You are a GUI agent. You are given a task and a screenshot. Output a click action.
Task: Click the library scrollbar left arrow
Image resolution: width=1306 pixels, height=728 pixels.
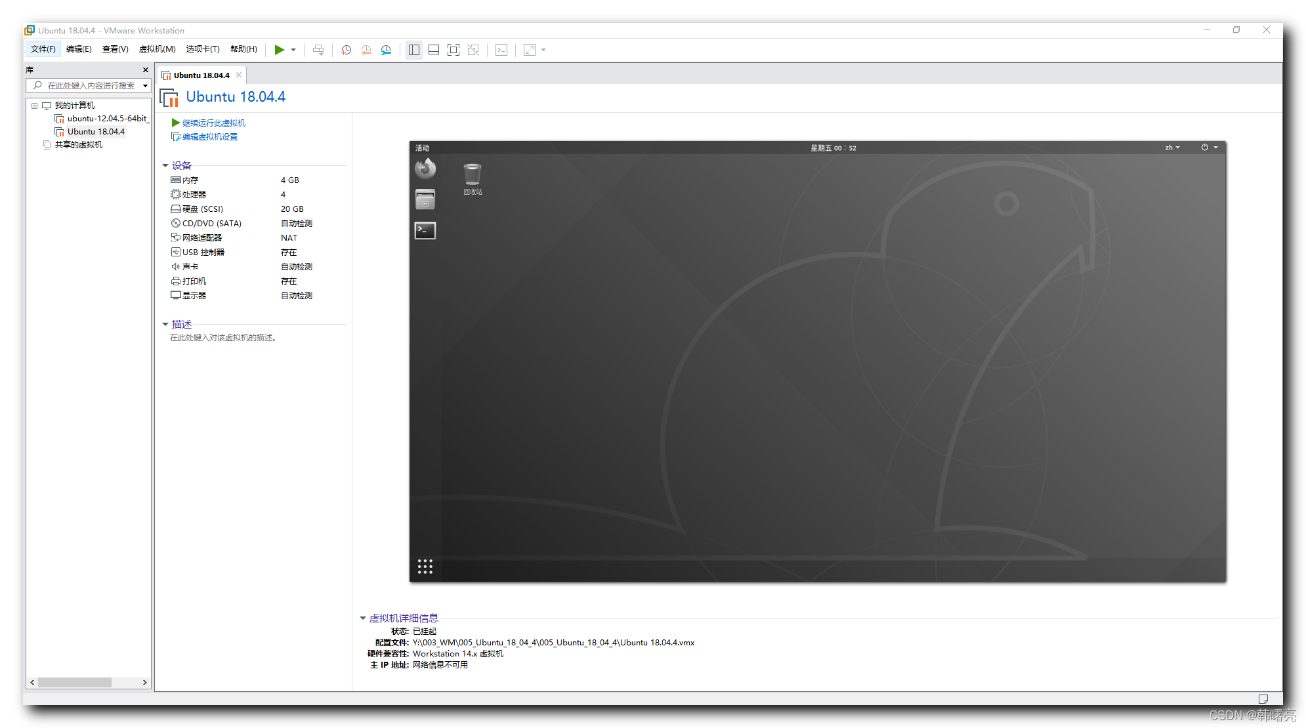[32, 683]
